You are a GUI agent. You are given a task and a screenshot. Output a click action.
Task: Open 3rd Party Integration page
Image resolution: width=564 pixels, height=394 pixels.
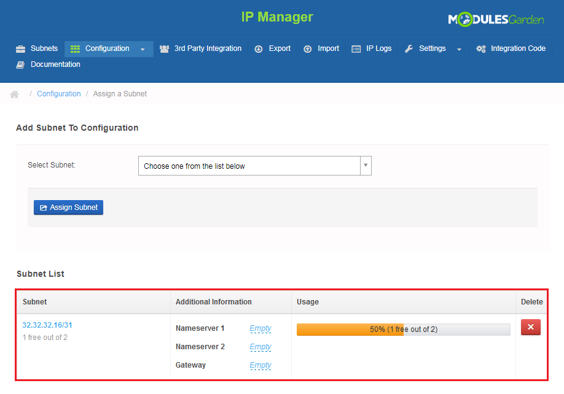point(208,48)
